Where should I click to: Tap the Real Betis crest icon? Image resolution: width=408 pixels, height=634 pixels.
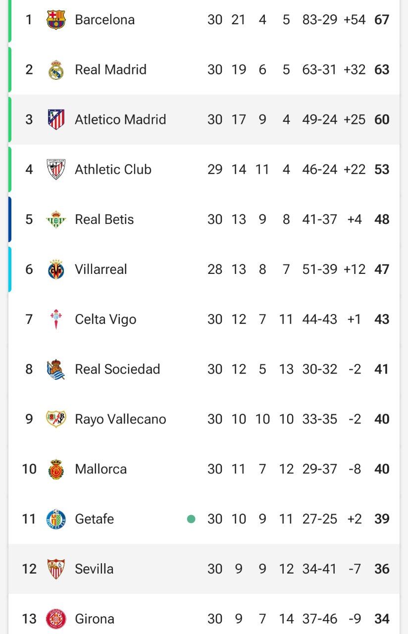click(x=56, y=219)
